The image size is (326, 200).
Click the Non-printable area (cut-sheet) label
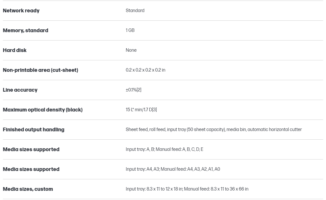(40, 70)
